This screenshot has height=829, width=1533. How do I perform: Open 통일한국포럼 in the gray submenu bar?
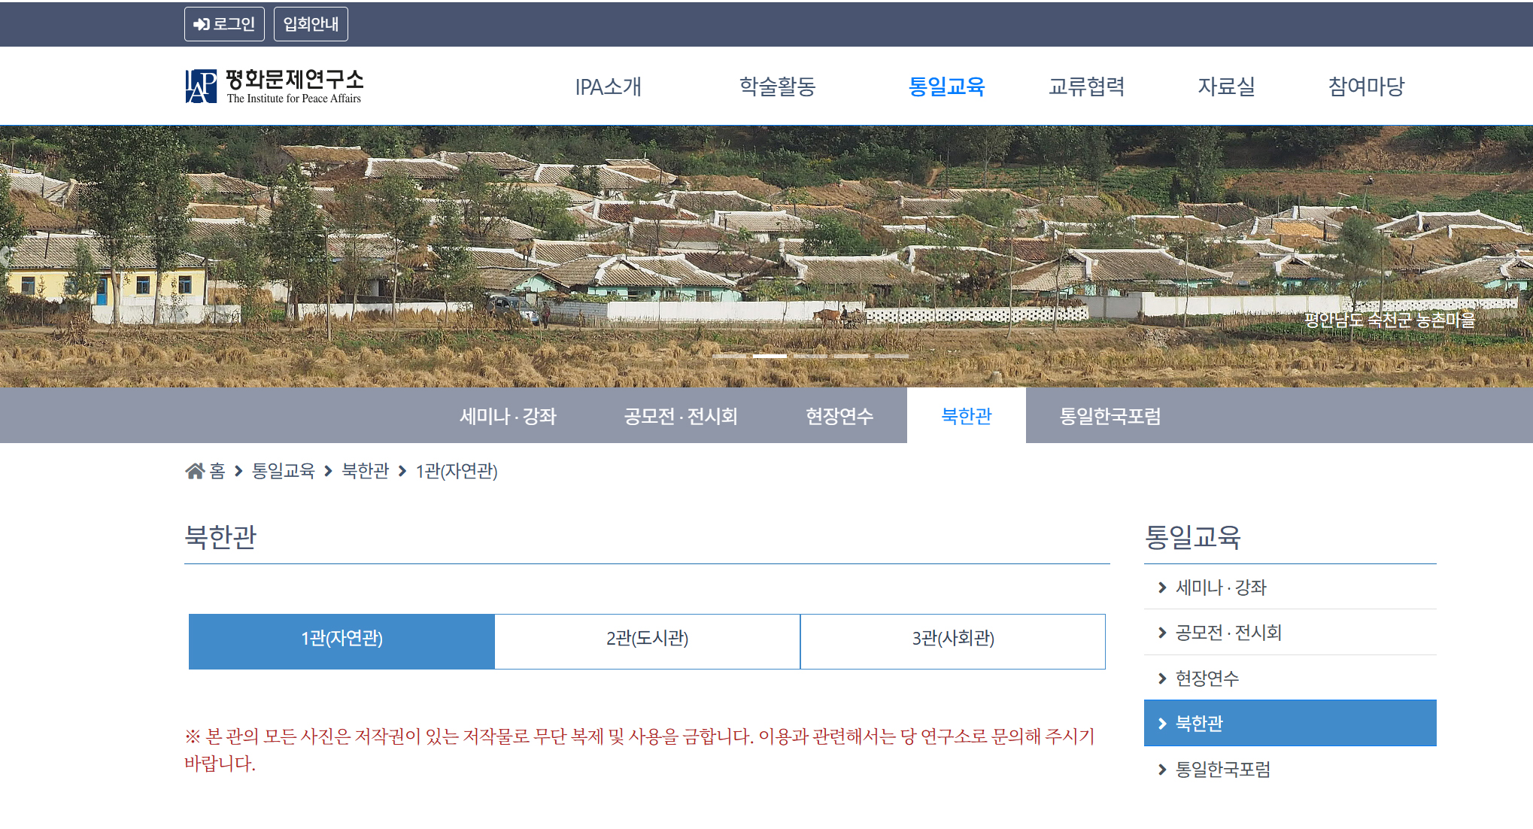1110,416
